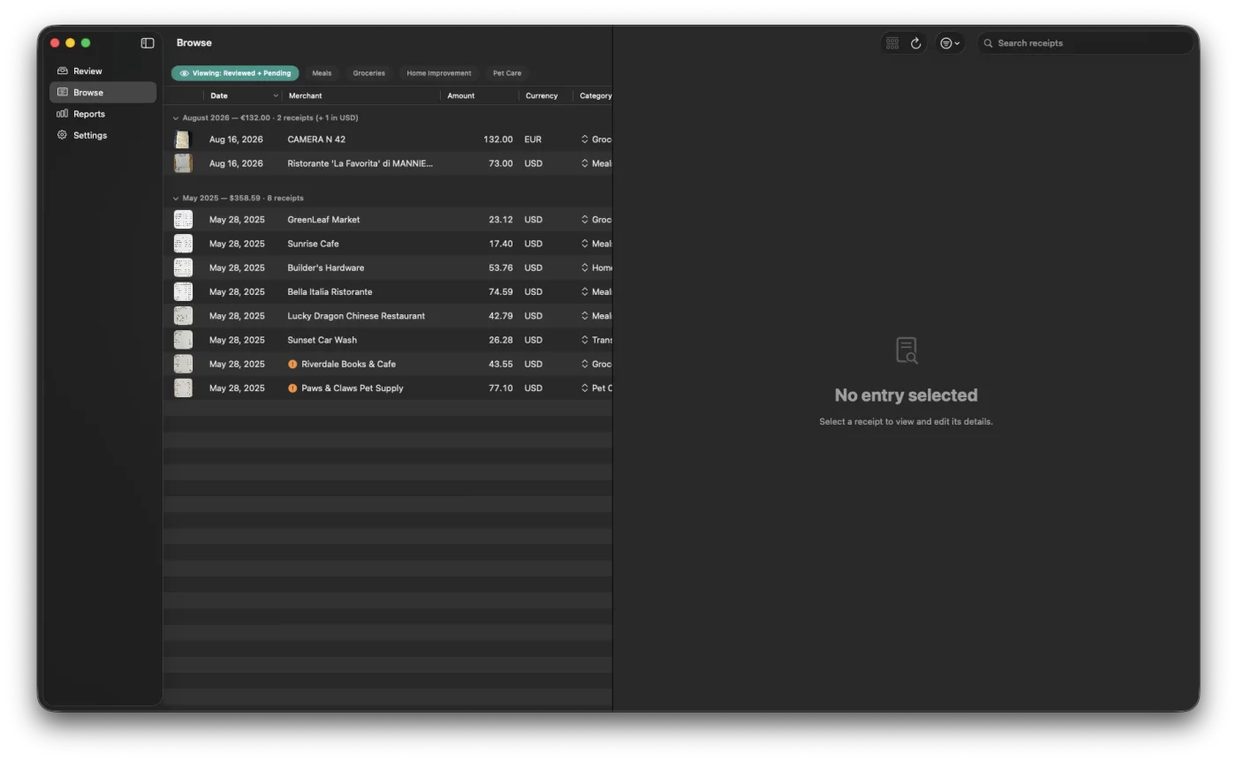The width and height of the screenshot is (1237, 761).
Task: Click the warning icon beside Riverdale Books & Cafe
Action: pos(292,365)
